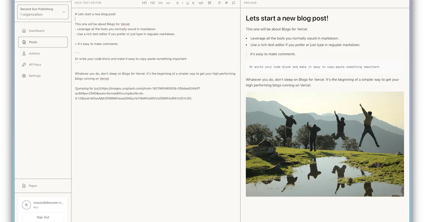Click preview bullet 'Leverage all the tools'
Image resolution: width=424 pixels, height=222 pixels.
click(295, 38)
